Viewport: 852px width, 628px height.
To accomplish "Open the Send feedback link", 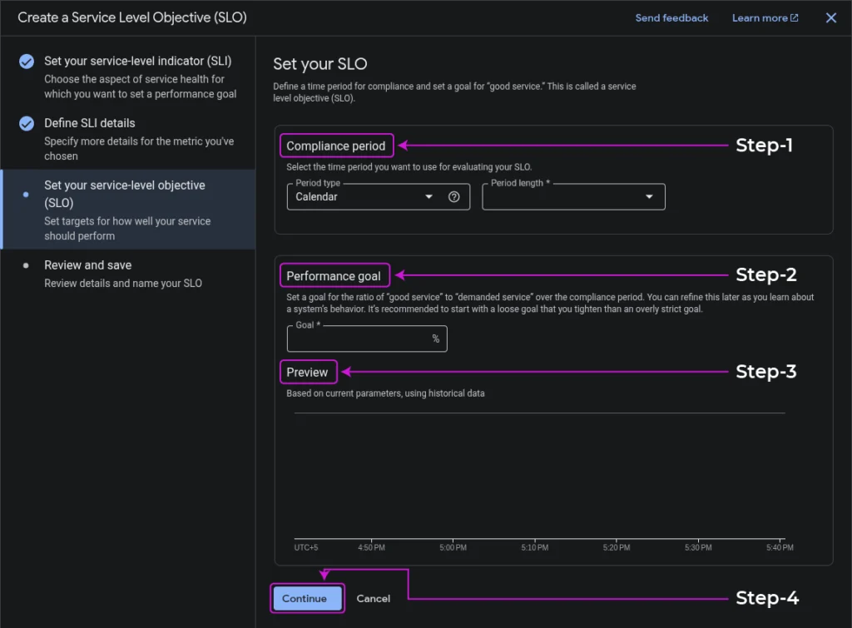I will pos(671,18).
